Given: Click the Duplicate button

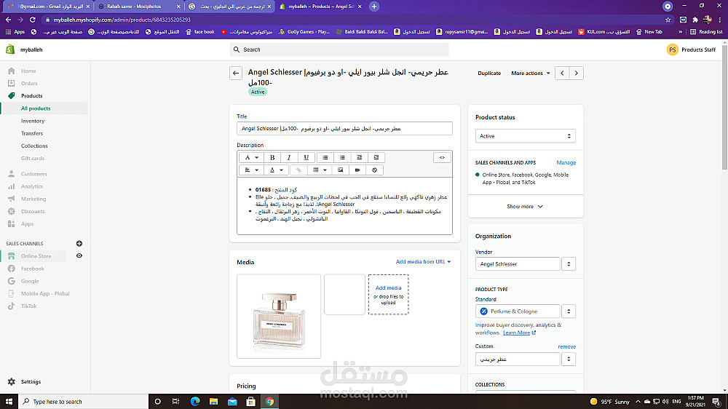Looking at the screenshot, I should [x=489, y=73].
